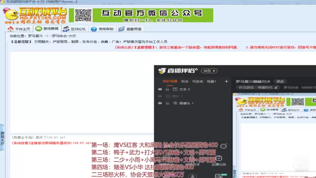Image resolution: width=316 pixels, height=178 pixels.
Task: Open the chat bubble more icon
Action: coord(223,146)
